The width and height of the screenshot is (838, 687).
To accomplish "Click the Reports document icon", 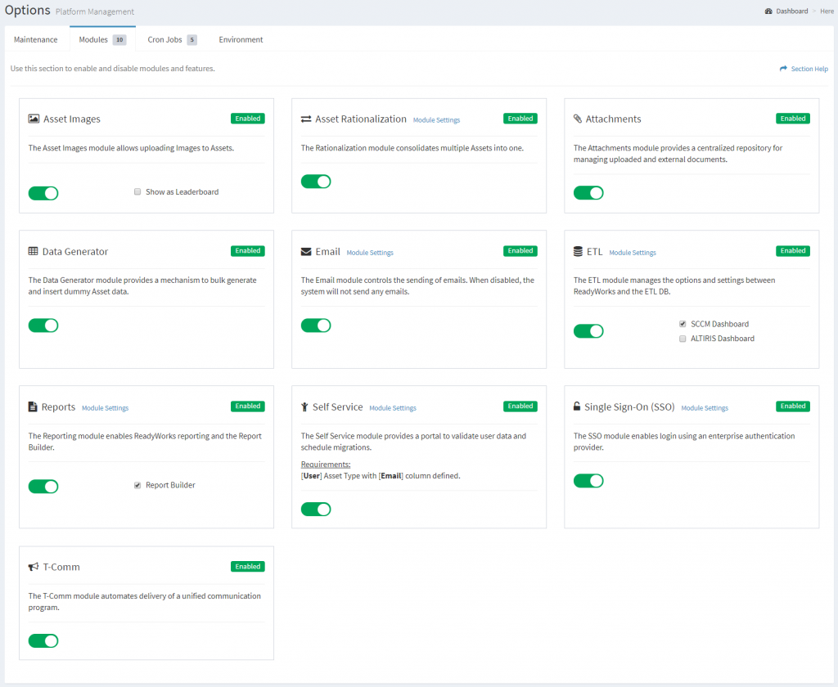I will (32, 406).
